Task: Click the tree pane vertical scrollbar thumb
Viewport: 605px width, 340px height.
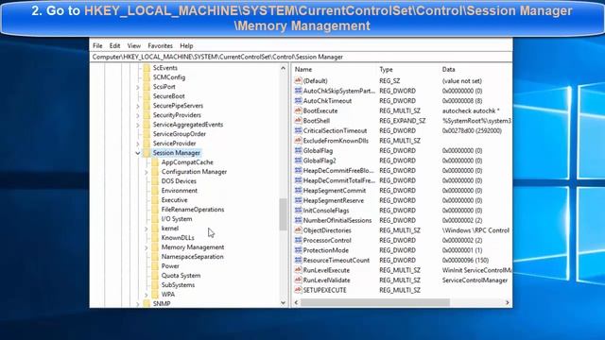Action: 284,214
